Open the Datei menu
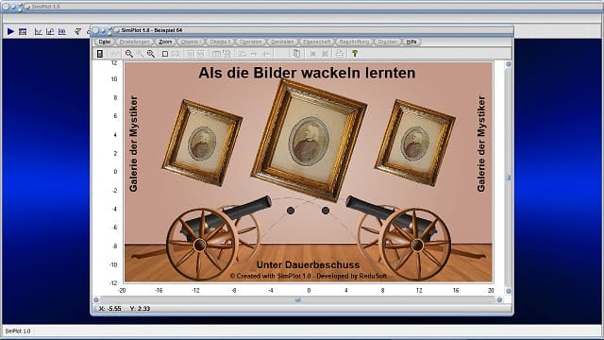The width and height of the screenshot is (604, 340). 105,42
